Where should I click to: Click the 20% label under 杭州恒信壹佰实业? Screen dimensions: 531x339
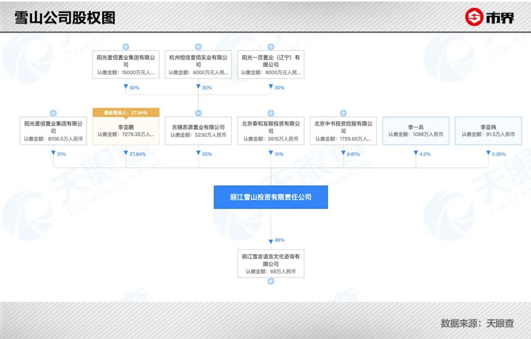pyautogui.click(x=206, y=88)
